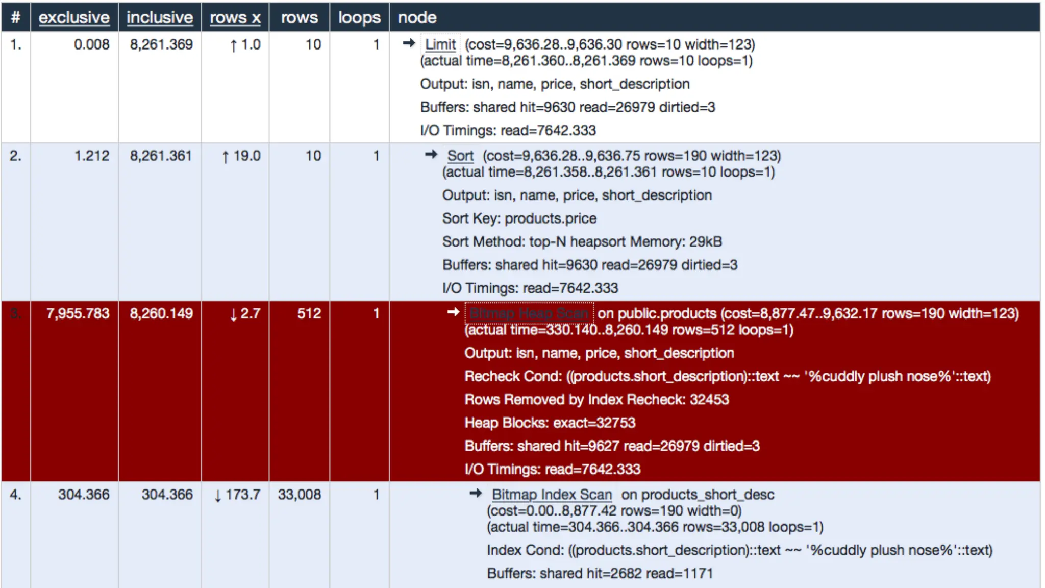Click the arrow next to Bitmap Heap Scan
Image resolution: width=1045 pixels, height=588 pixels.
[453, 312]
